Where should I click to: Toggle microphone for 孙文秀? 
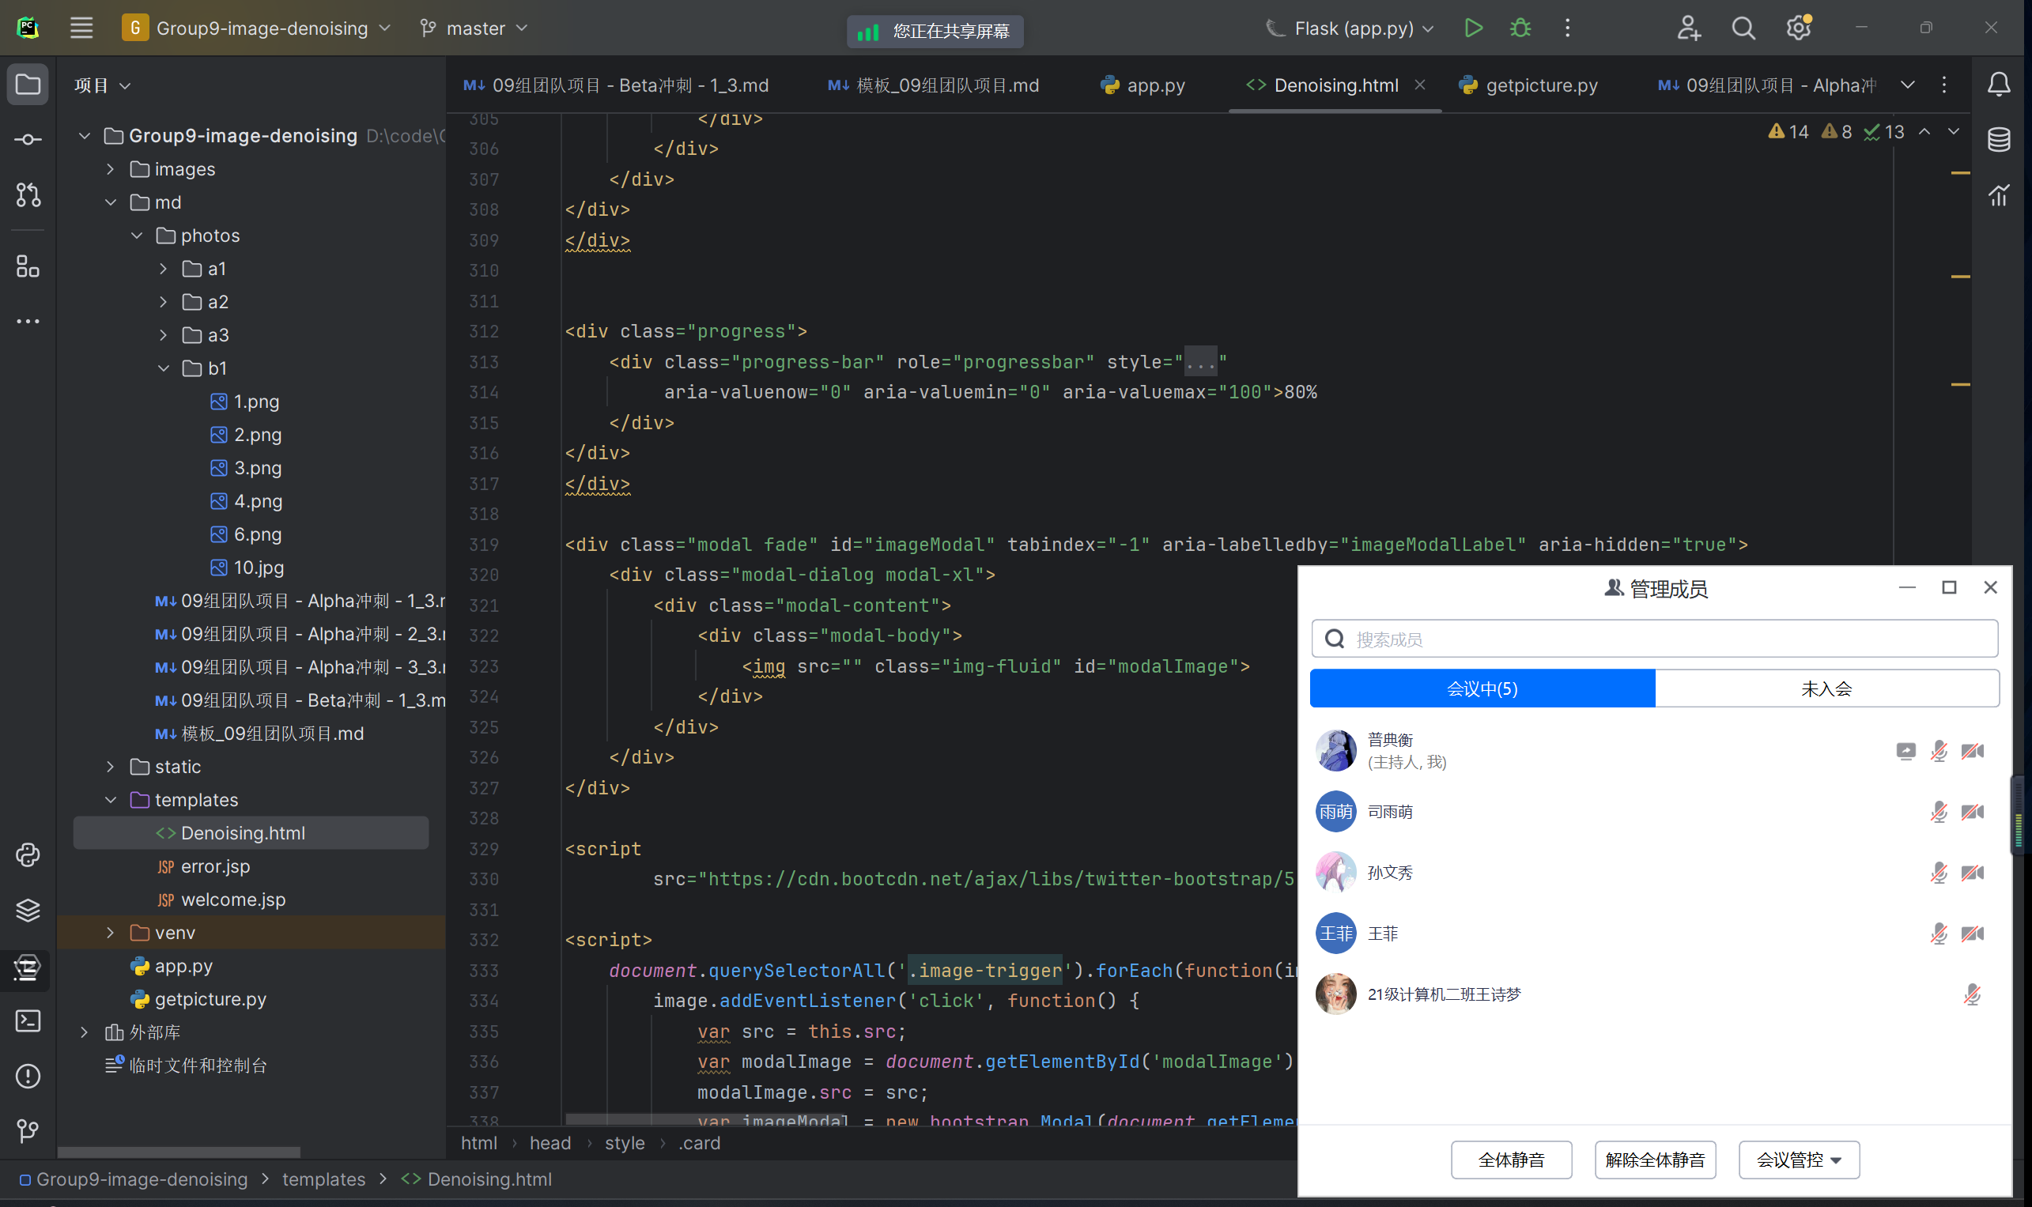click(x=1938, y=873)
